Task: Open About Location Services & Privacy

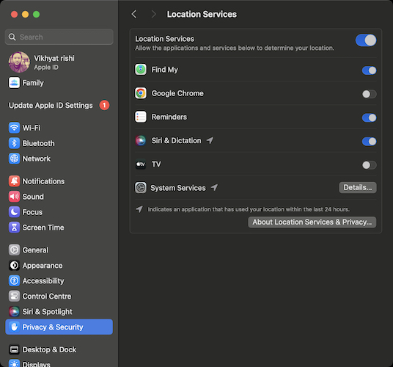Action: (312, 222)
